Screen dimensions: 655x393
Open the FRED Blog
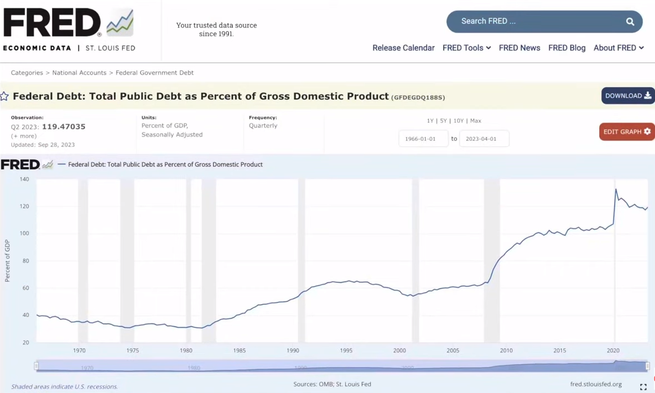point(566,48)
